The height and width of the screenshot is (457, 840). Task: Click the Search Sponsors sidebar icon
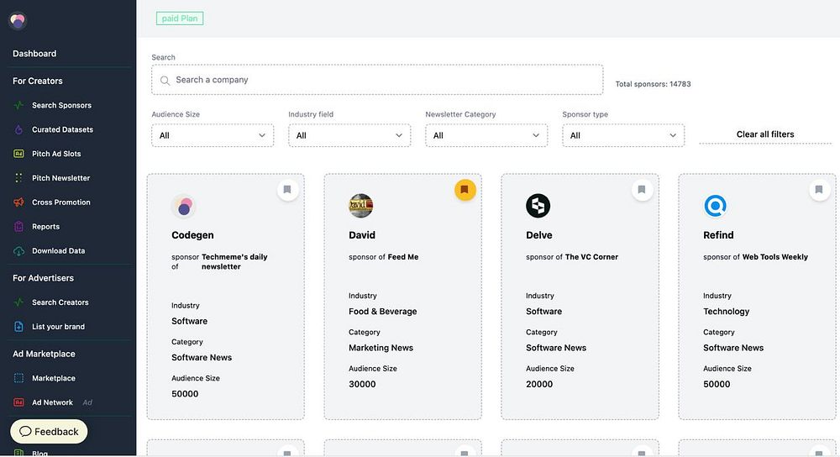[x=18, y=105]
